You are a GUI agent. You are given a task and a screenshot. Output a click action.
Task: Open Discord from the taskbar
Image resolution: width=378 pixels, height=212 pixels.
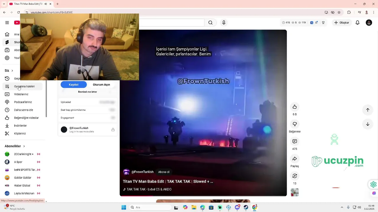237,207
